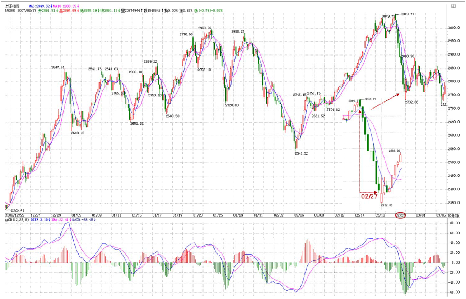Click the 80.00 MACD axis value

(454, 223)
